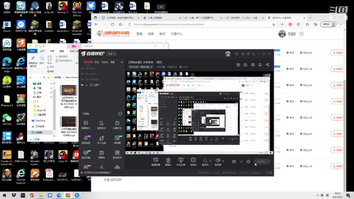Image resolution: width=354 pixels, height=199 pixels.
Task: Click bell notification icon in companion header
Action: 260,65
